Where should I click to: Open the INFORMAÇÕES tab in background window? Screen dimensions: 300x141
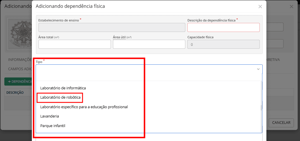pos(19,60)
